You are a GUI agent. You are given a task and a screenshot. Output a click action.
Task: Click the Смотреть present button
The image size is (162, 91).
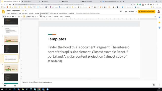pos(130,12)
